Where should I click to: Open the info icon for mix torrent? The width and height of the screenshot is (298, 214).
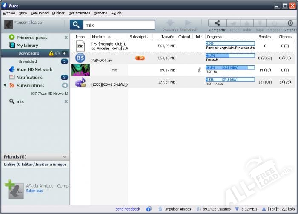[x=199, y=70]
